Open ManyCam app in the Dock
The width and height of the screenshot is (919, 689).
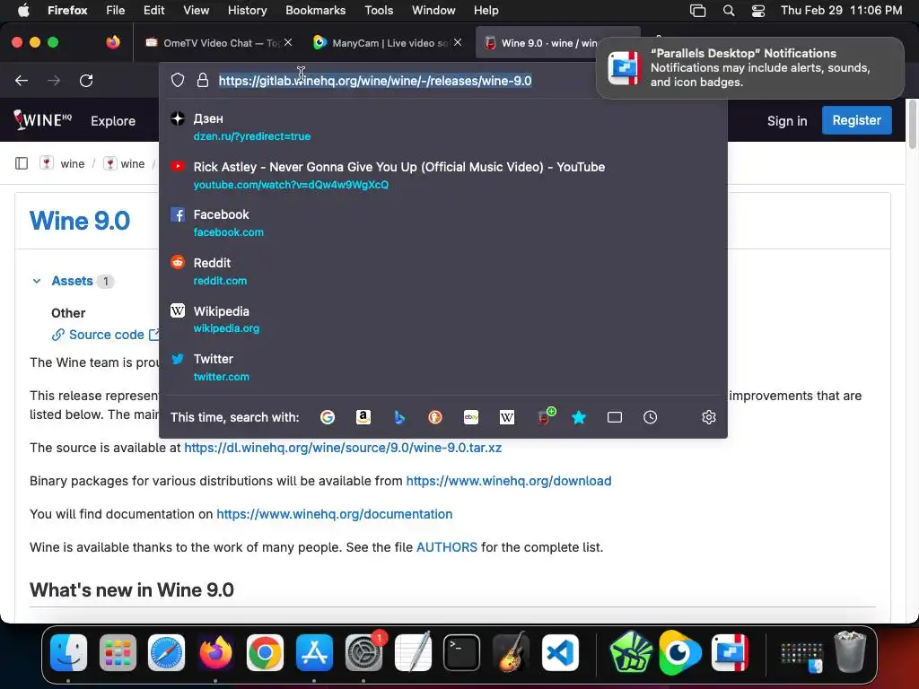(680, 652)
